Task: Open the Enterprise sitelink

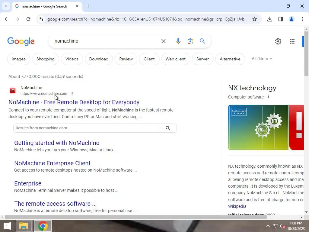Action: coord(28,183)
